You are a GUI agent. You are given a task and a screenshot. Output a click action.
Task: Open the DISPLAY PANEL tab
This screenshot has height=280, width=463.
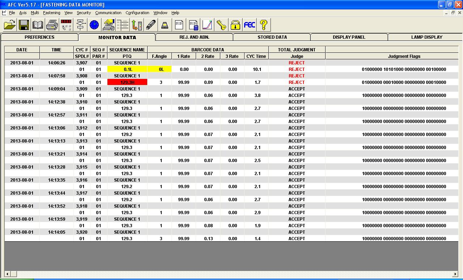point(349,37)
